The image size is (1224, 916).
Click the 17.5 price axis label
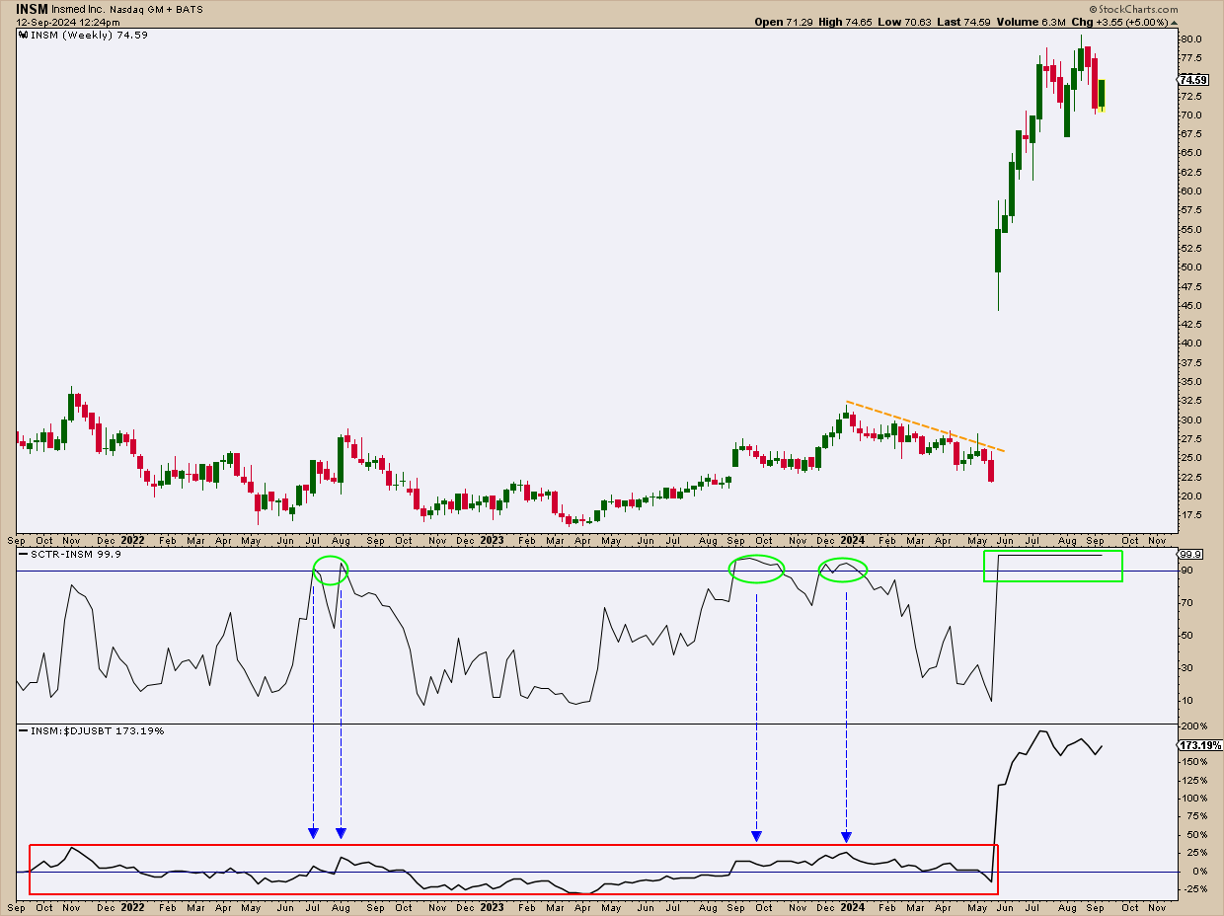pyautogui.click(x=1190, y=515)
